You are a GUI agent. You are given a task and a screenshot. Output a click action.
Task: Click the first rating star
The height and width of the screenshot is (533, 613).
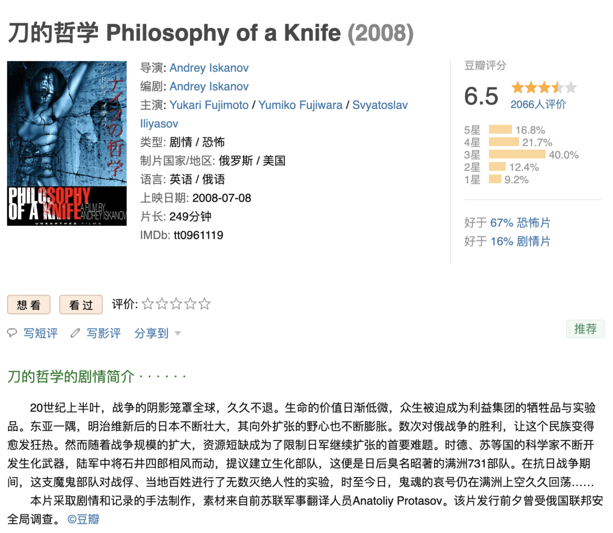(x=148, y=304)
